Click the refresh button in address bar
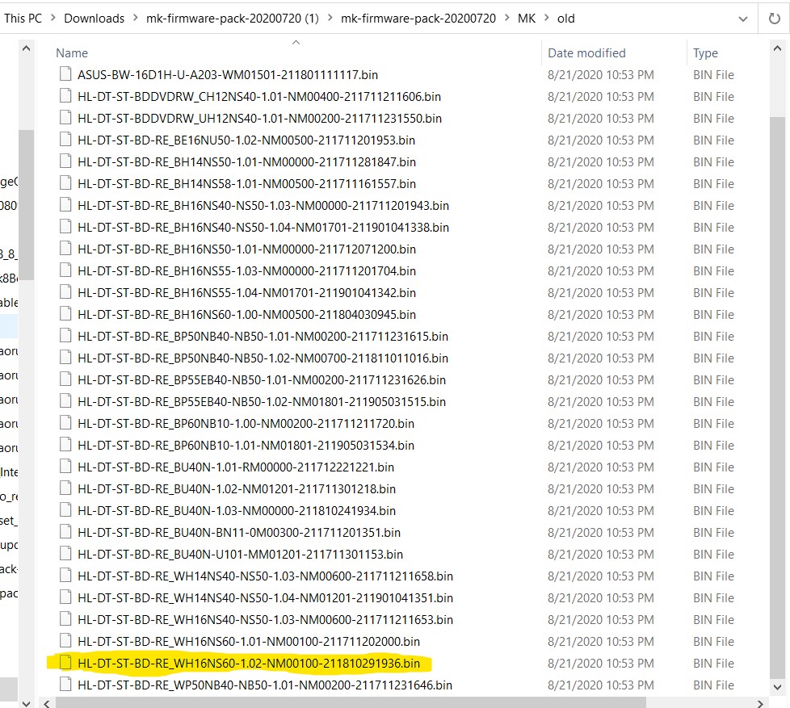 (x=775, y=19)
